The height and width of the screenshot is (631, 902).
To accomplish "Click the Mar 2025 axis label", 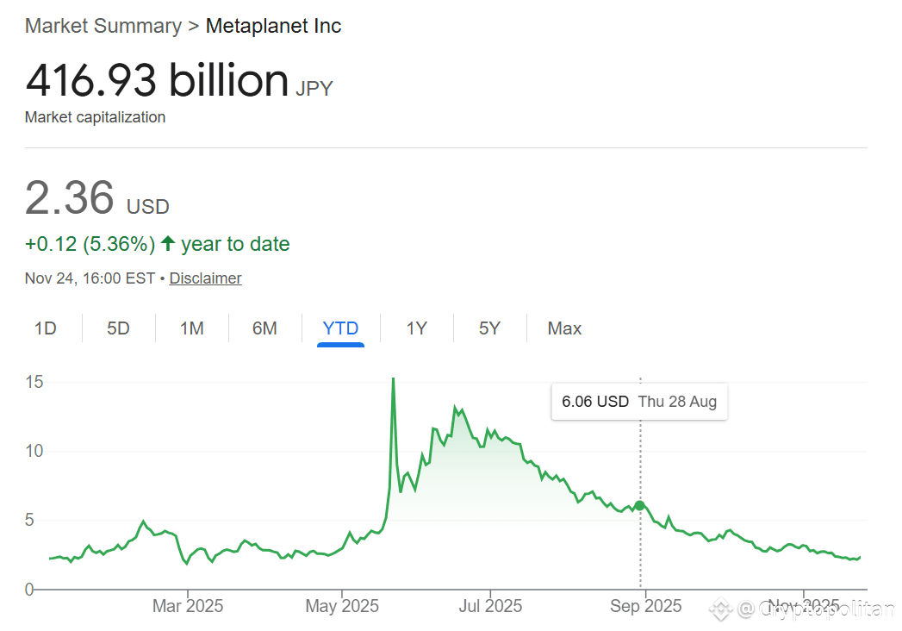I will coord(188,606).
